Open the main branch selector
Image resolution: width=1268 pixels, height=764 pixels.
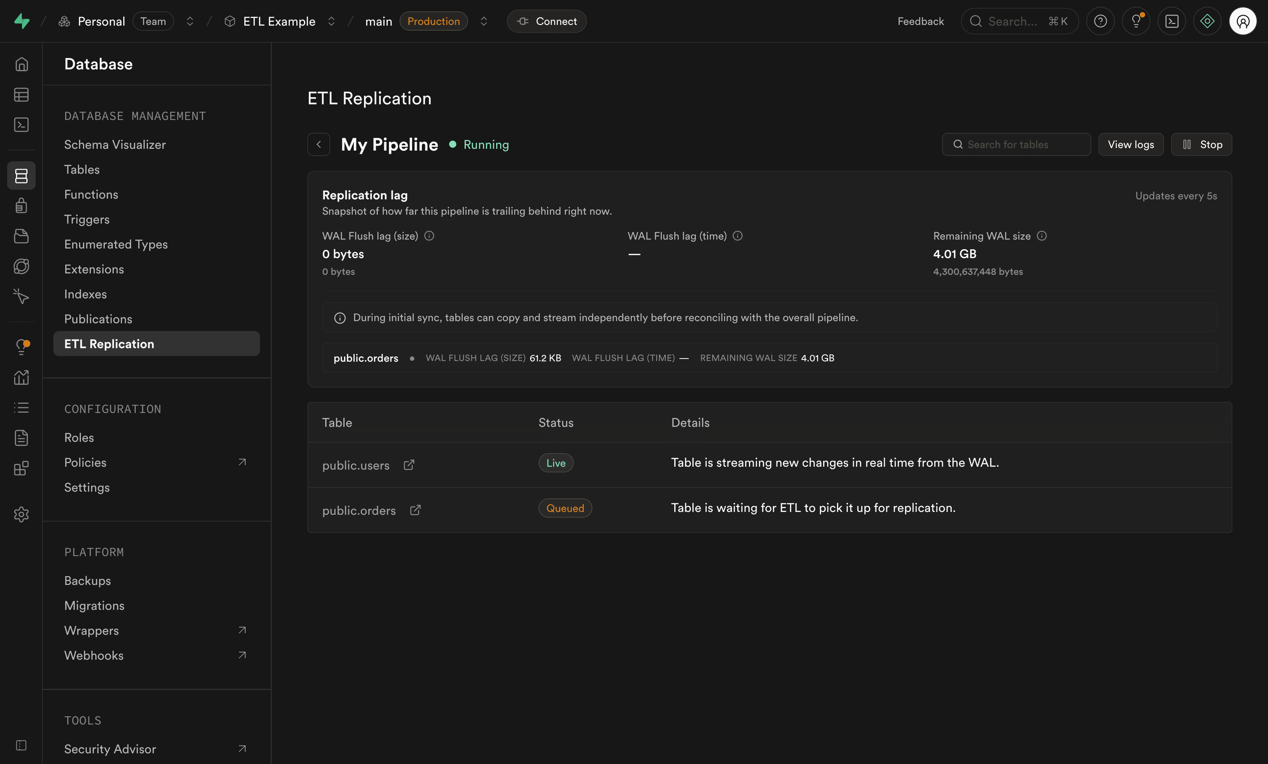click(x=483, y=21)
